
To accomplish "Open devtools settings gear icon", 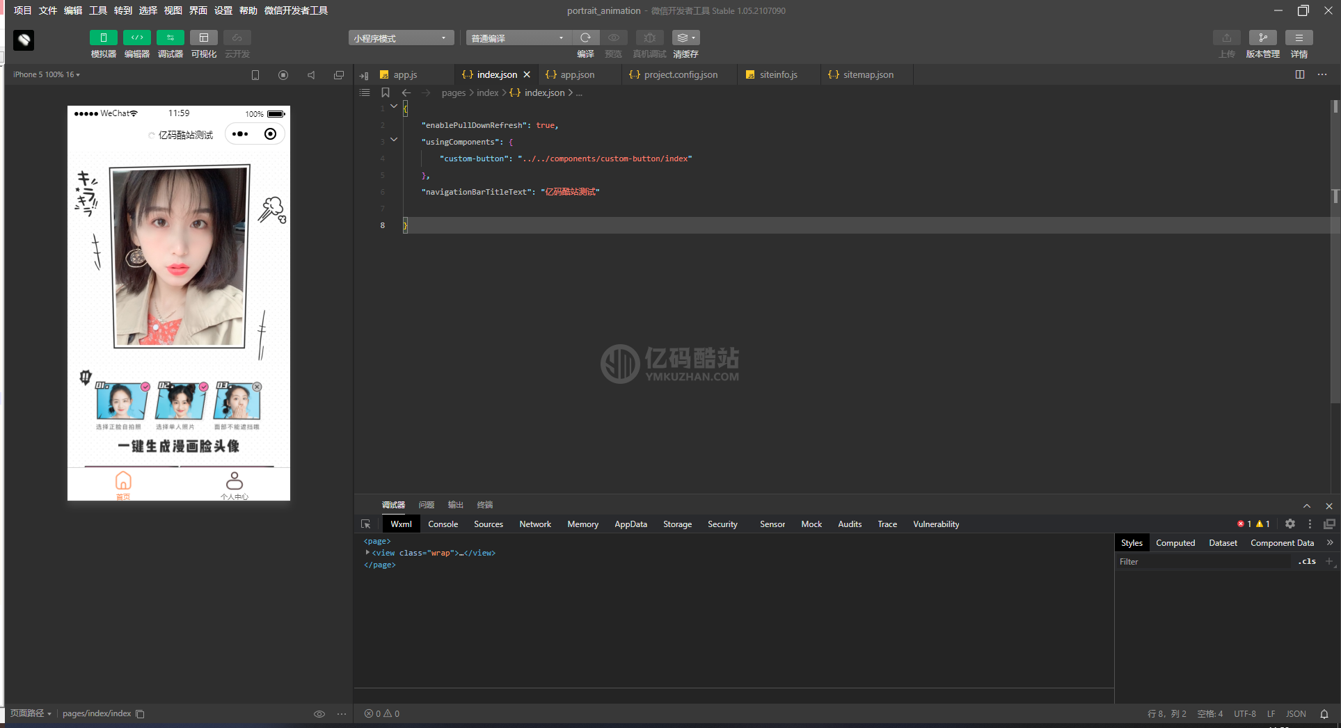I will [1290, 524].
